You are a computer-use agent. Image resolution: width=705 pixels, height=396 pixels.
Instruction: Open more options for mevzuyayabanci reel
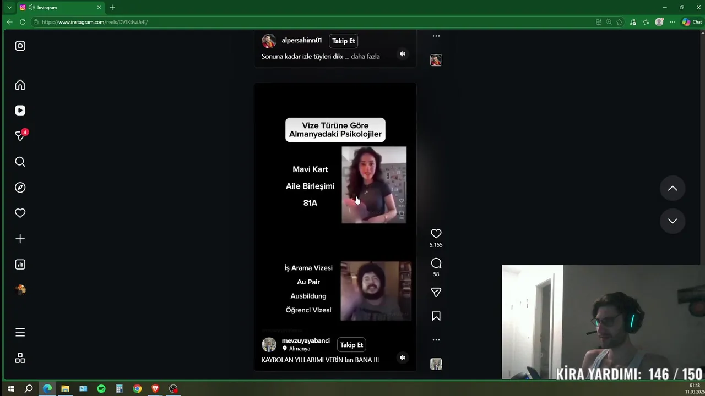pos(436,340)
